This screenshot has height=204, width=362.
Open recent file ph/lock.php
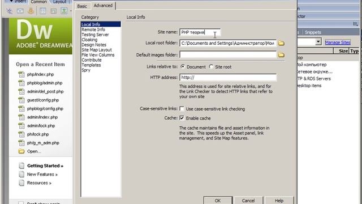coord(38,134)
